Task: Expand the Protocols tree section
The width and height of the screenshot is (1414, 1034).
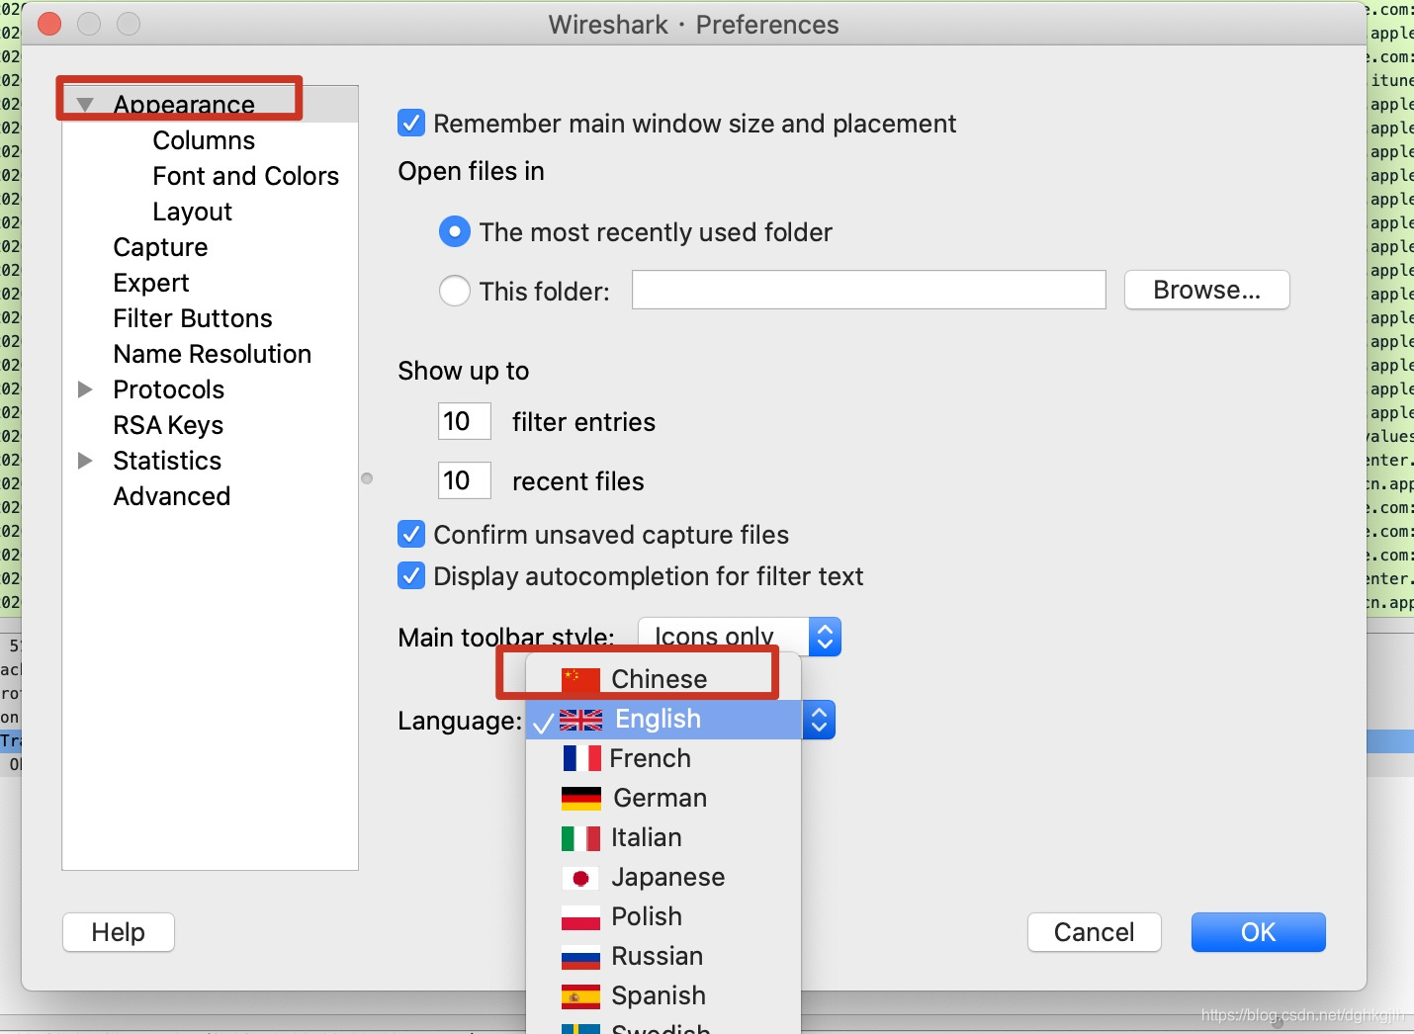Action: coord(85,389)
